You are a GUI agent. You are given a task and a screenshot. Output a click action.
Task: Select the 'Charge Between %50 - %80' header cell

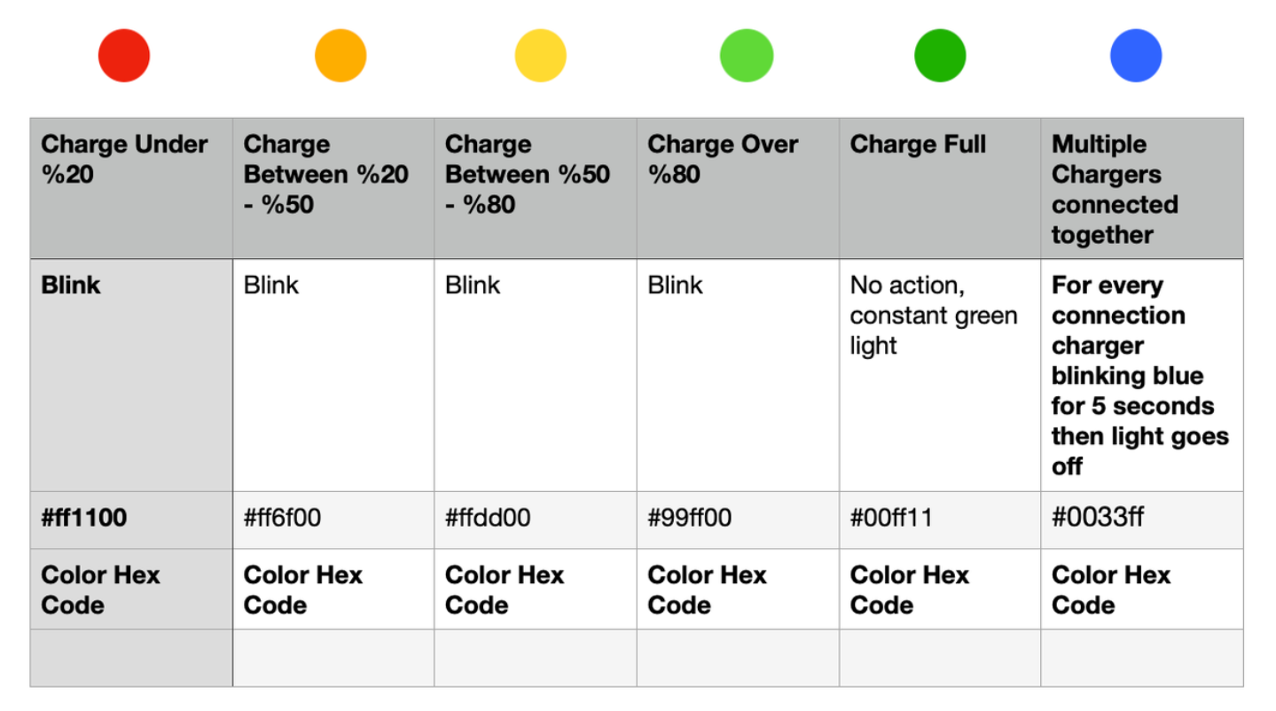coord(536,188)
